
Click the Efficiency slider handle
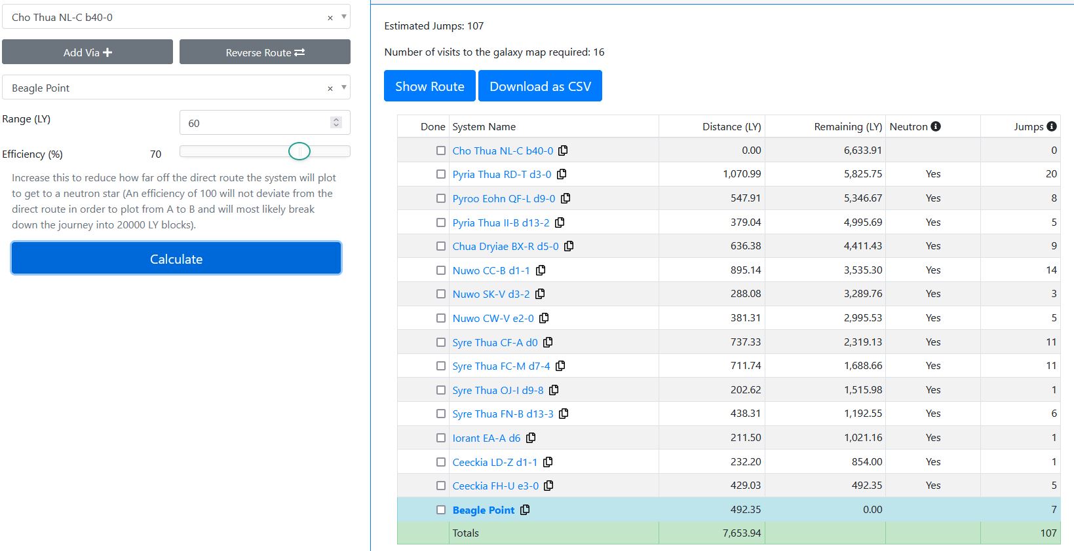[x=299, y=151]
